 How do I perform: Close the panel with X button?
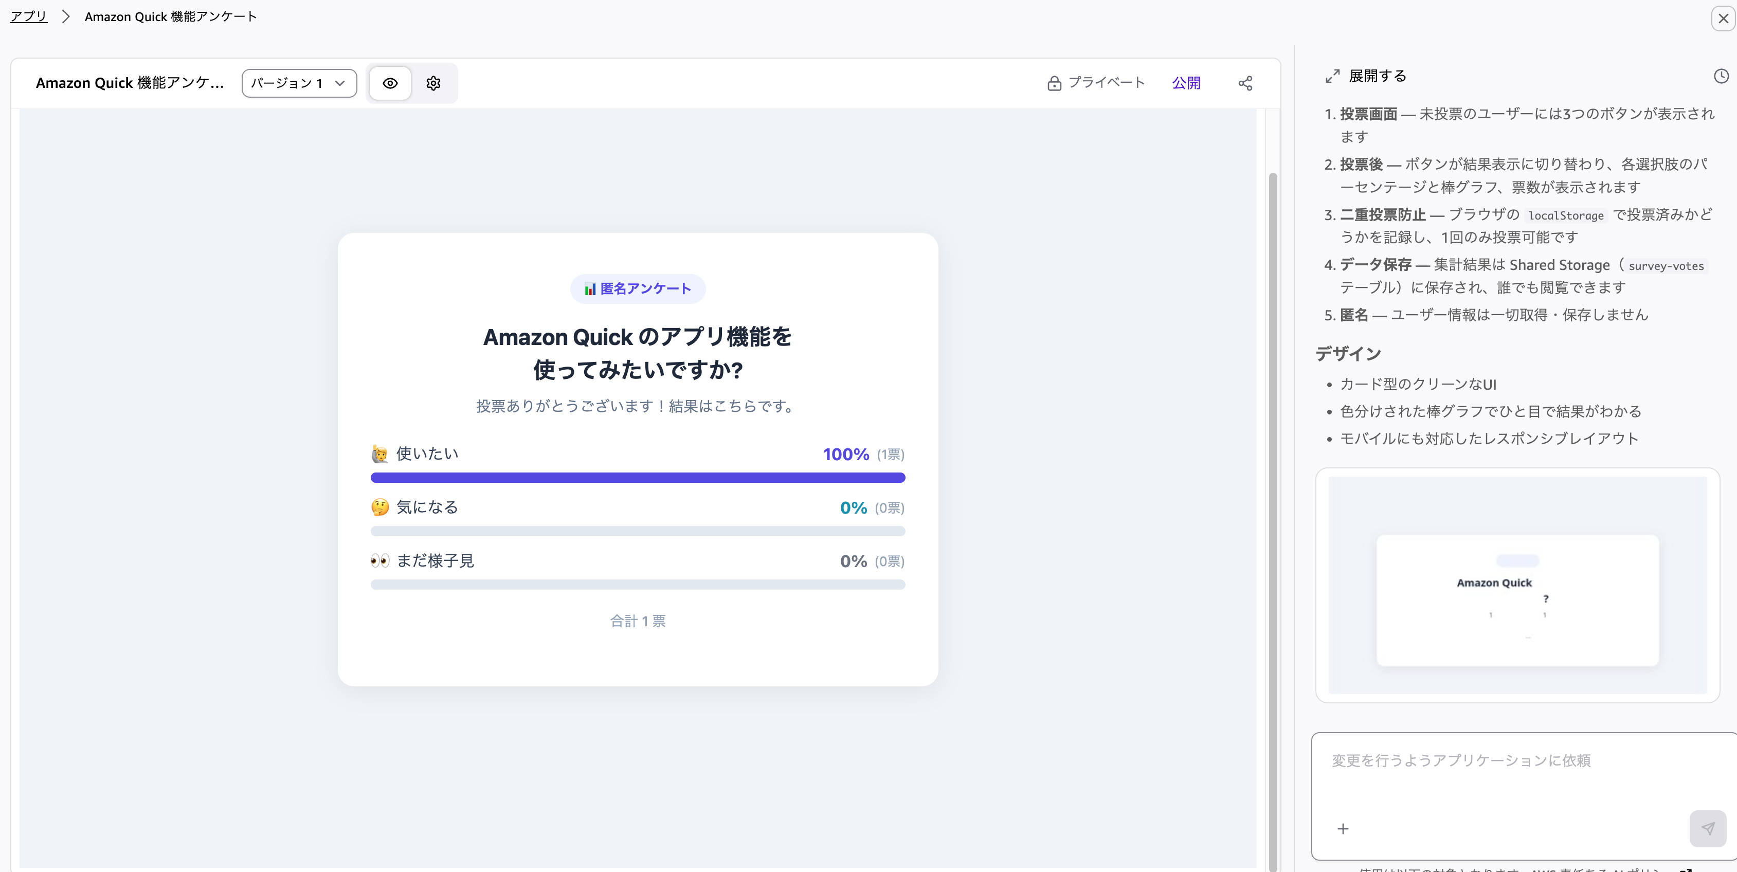pyautogui.click(x=1723, y=18)
